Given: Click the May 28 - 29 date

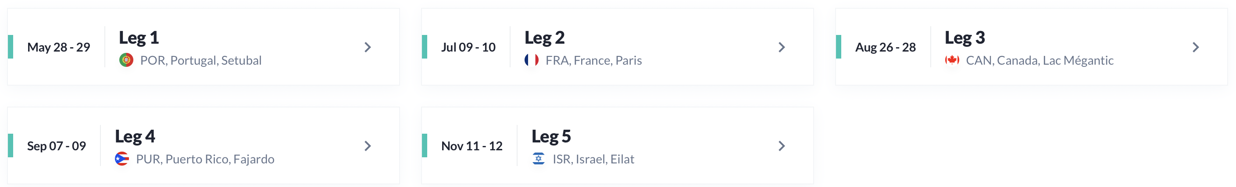Looking at the screenshot, I should click(58, 47).
